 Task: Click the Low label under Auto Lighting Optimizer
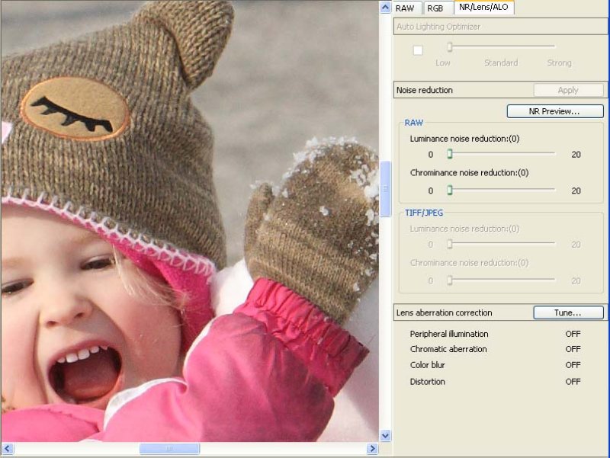tap(443, 63)
